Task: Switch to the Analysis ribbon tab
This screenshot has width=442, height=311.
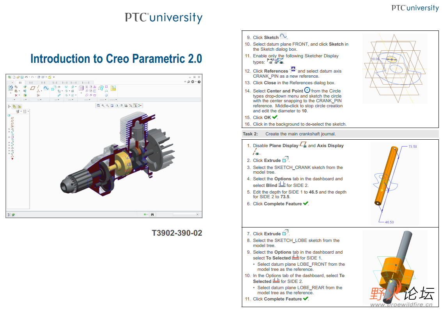Action: pos(31,83)
